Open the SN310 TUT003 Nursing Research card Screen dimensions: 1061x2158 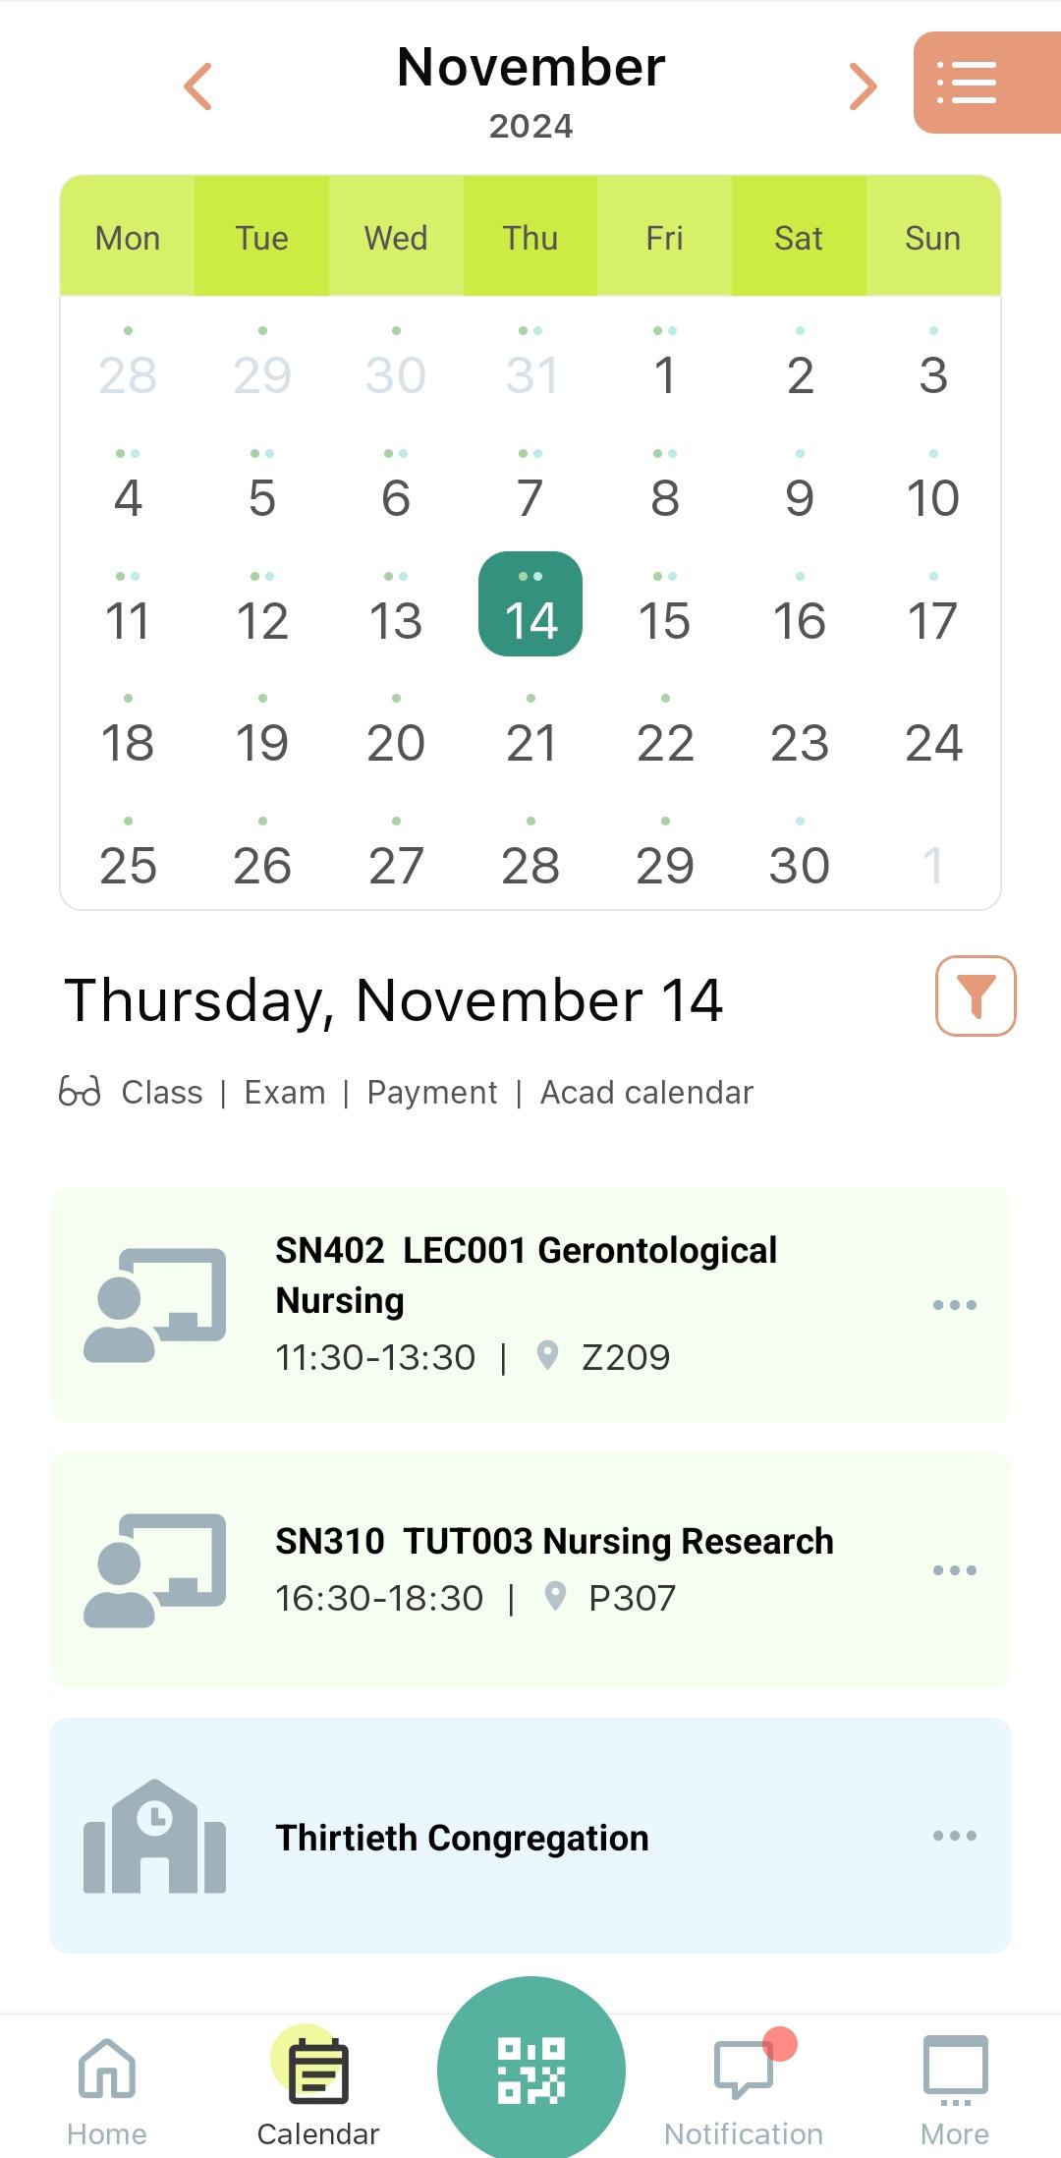pyautogui.click(x=530, y=1570)
